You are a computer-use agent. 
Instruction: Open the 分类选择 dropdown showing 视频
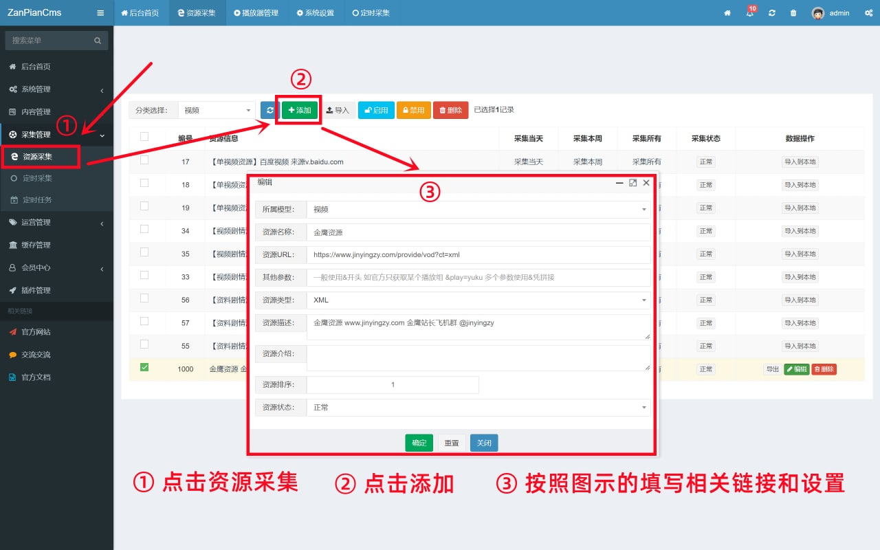217,110
